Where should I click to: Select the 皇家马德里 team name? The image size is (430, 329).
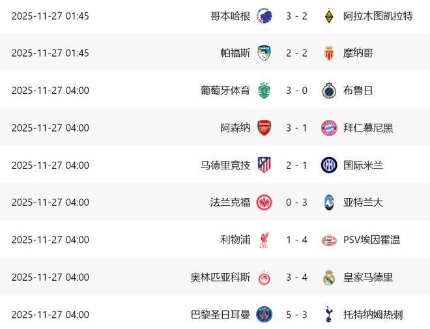[368, 278]
